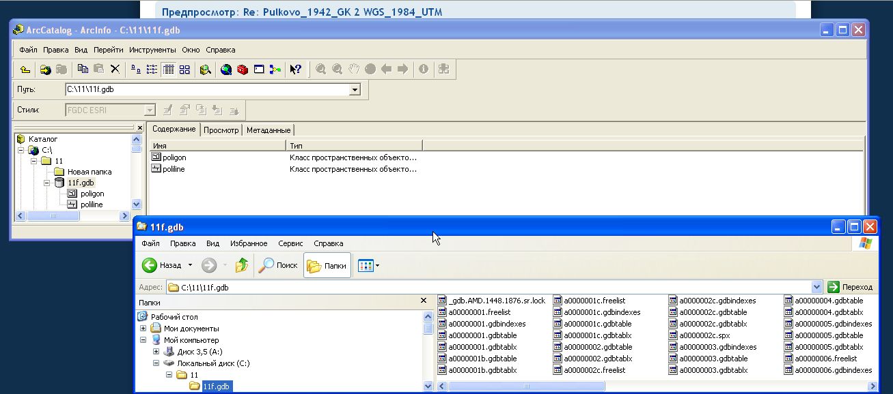Expand Мои документы in the folders tree
The image size is (893, 394).
(x=144, y=329)
